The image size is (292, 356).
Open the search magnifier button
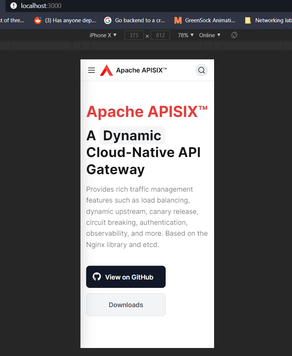pos(201,70)
